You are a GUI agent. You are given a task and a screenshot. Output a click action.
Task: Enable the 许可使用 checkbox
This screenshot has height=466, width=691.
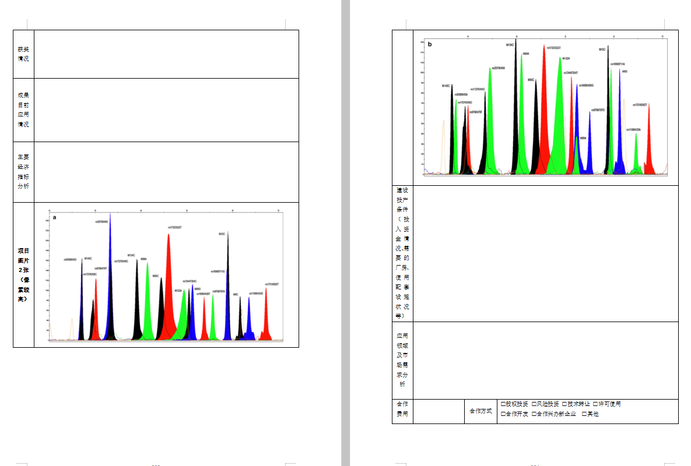click(x=595, y=404)
